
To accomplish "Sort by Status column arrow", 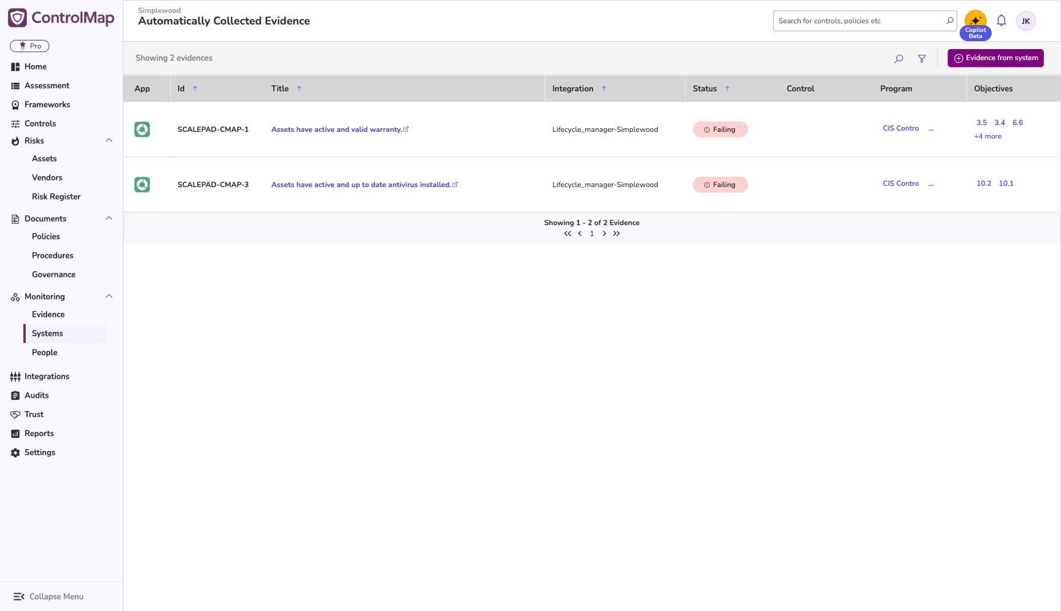I will (727, 89).
